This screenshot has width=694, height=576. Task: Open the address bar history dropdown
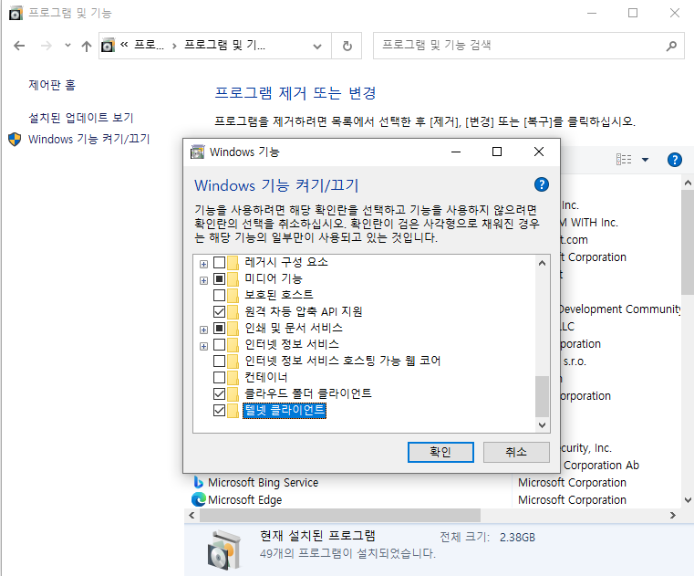tap(316, 46)
